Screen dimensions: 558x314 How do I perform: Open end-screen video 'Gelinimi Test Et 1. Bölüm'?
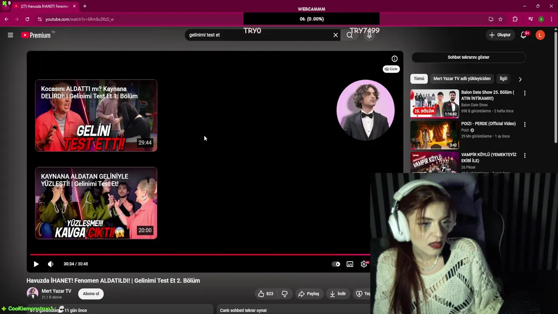coord(96,116)
